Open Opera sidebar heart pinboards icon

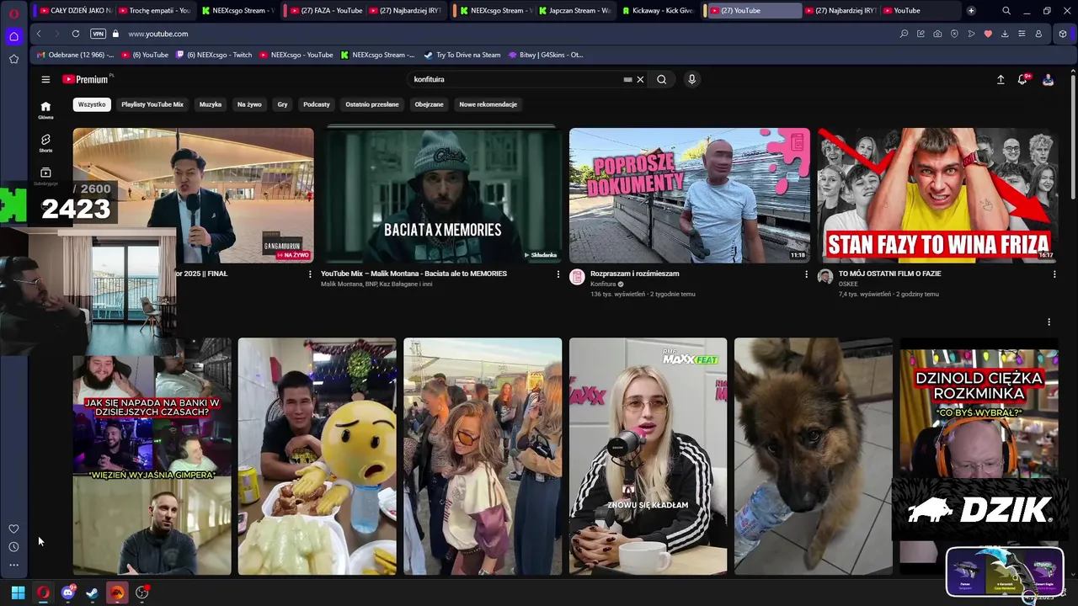pyautogui.click(x=13, y=529)
